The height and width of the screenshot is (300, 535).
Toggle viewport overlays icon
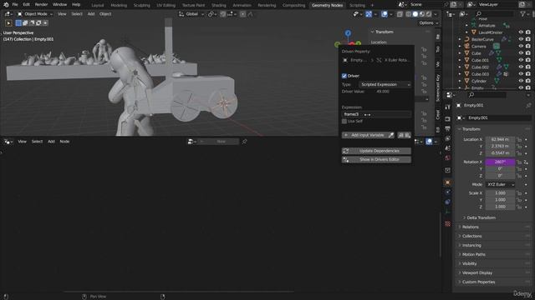385,14
